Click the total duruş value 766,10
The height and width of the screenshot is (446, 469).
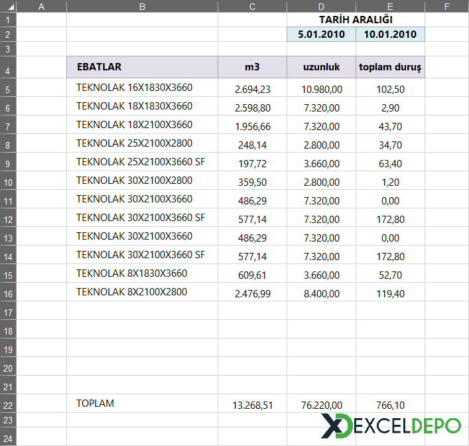[390, 405]
